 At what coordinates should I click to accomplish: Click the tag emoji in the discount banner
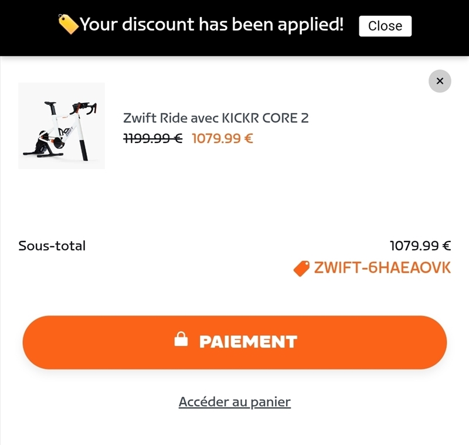pos(68,25)
